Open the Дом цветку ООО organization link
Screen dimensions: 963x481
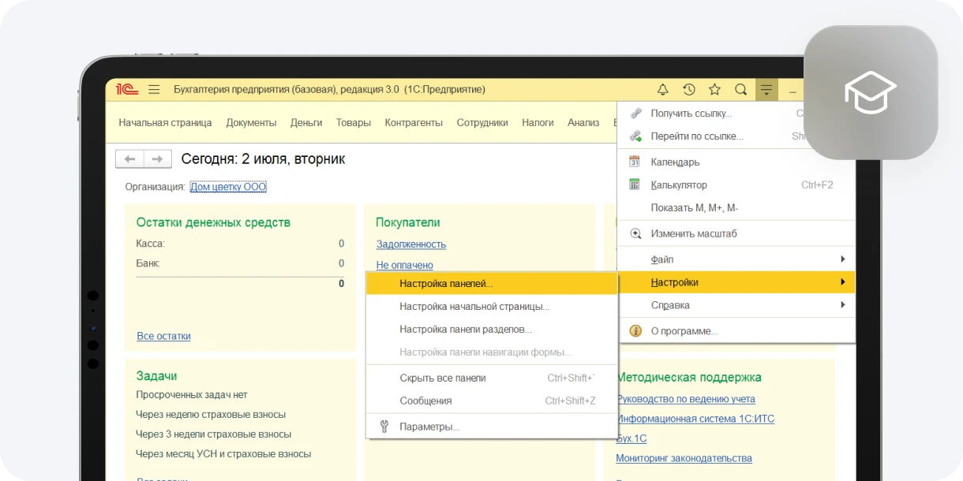click(228, 187)
